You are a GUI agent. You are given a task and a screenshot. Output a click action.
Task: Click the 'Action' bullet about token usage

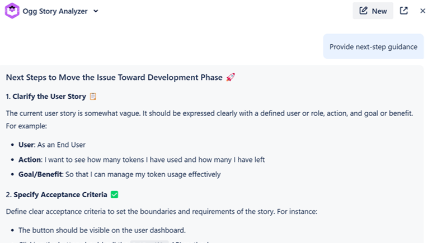tap(142, 159)
